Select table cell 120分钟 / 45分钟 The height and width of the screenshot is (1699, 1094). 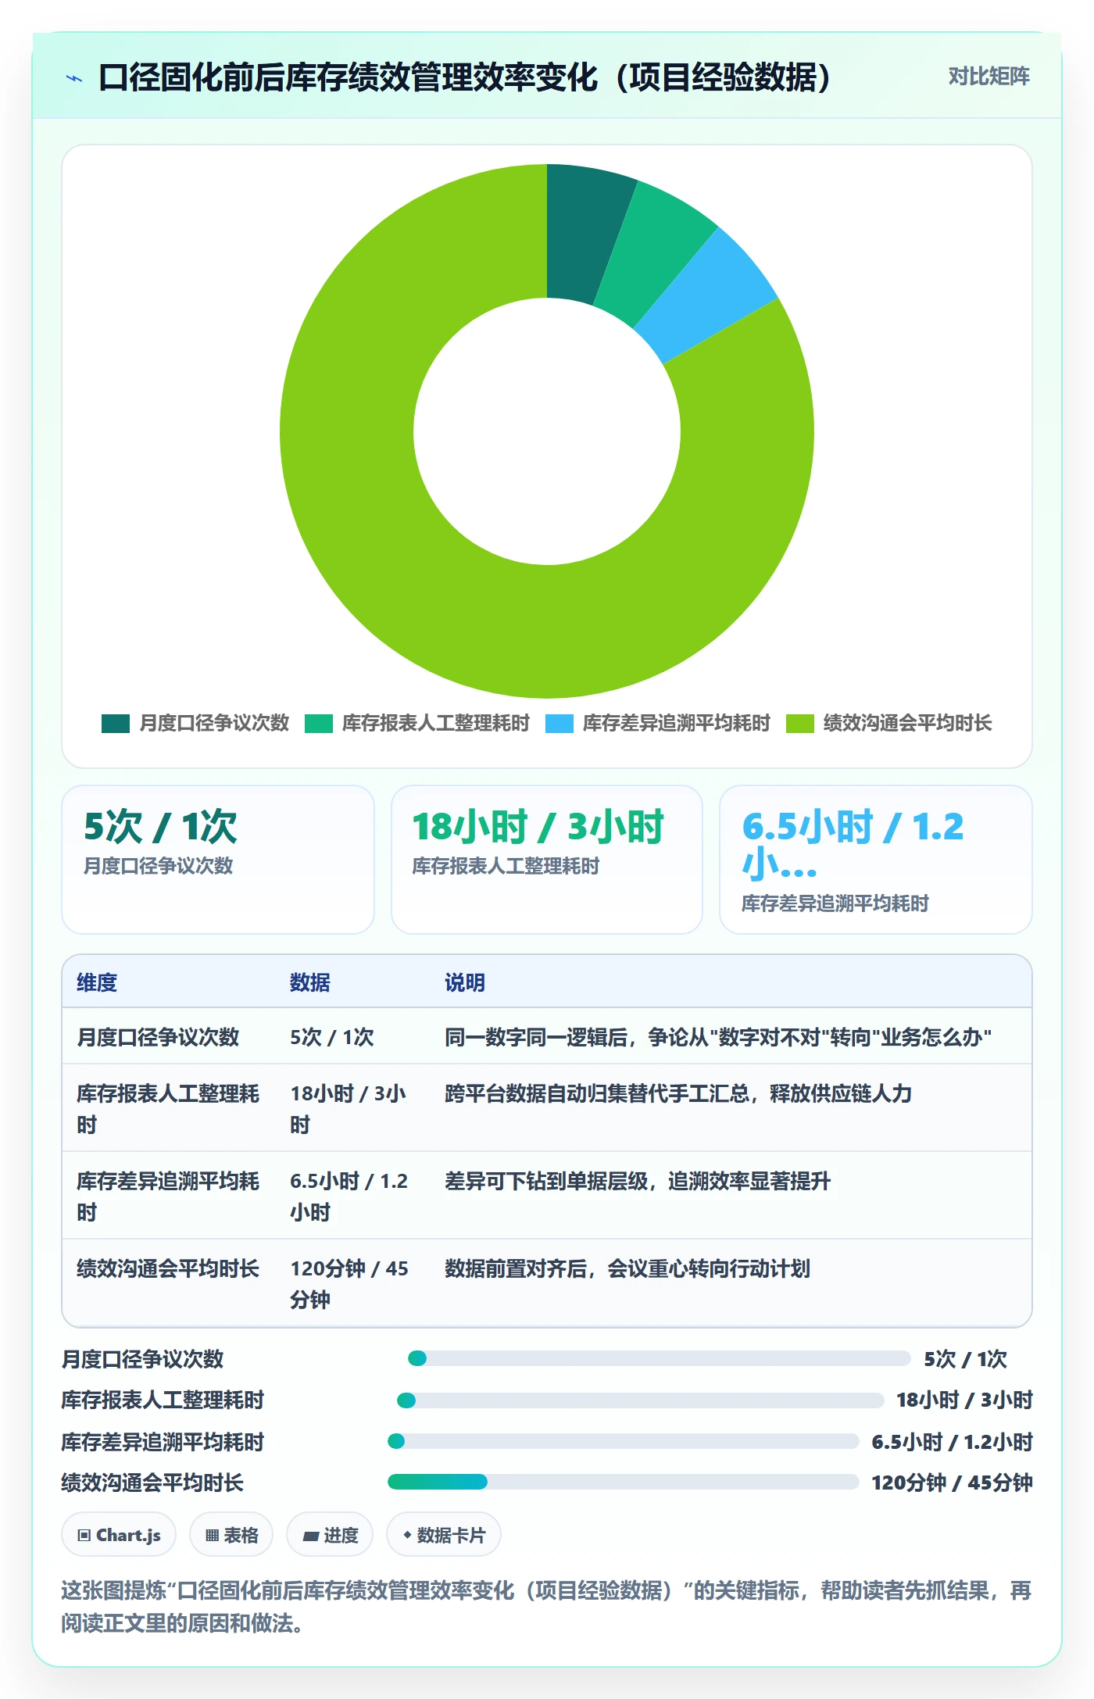(x=349, y=1284)
